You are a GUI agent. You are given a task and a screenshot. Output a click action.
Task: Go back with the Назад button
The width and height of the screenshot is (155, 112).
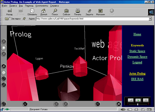click(9, 12)
